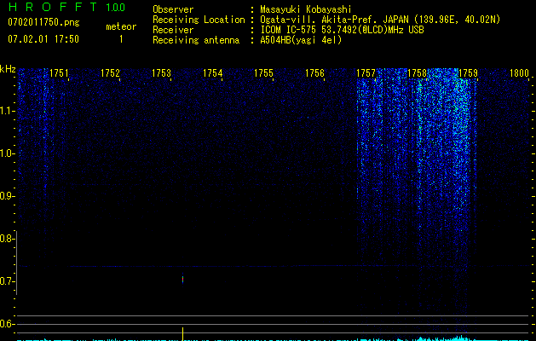536x341 pixels.
Task: Click the 1757 time marker
Action: click(366, 73)
